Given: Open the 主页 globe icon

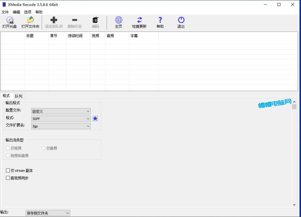Looking at the screenshot, I should tap(118, 20).
